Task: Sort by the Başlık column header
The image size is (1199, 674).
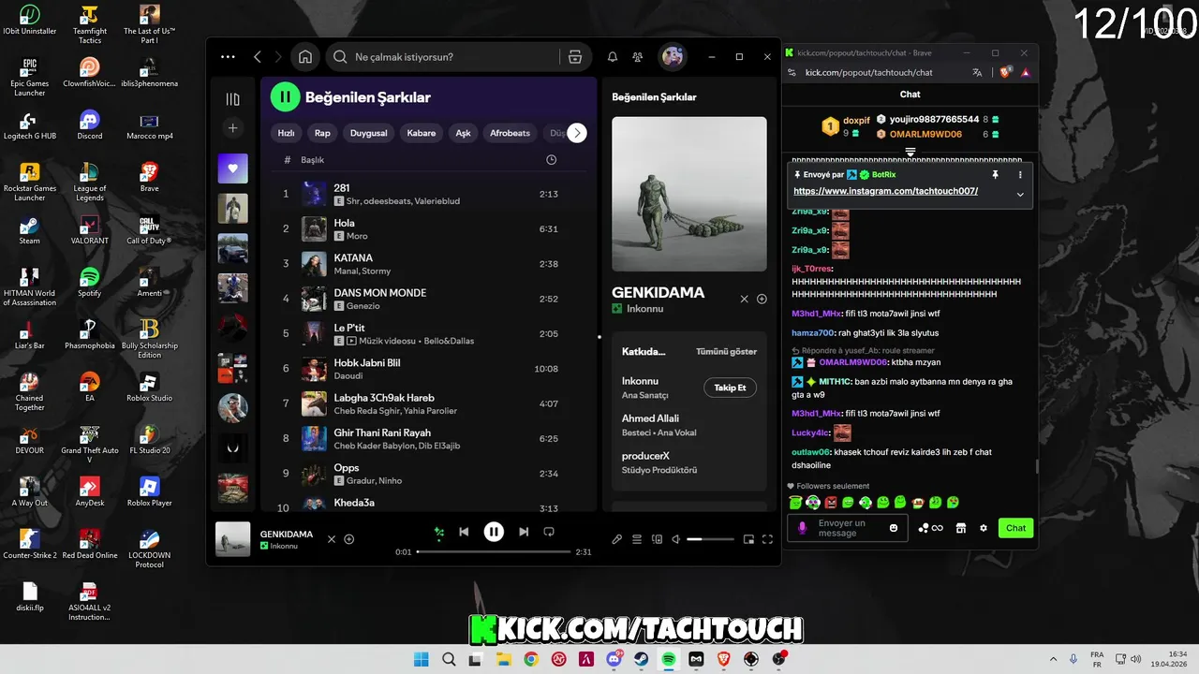Action: [x=312, y=160]
